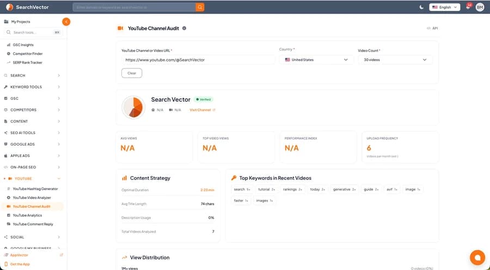Click the Upload Frequency value 6
The width and height of the screenshot is (490, 270).
[x=369, y=148]
